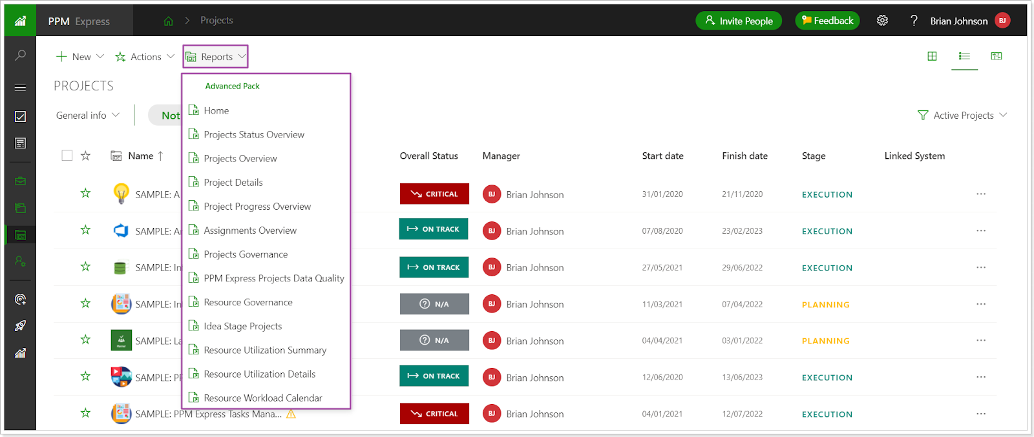Viewport: 1034px width, 437px height.
Task: Click the CRITICAL status badge for 31/01/2020 project
Action: [x=434, y=194]
